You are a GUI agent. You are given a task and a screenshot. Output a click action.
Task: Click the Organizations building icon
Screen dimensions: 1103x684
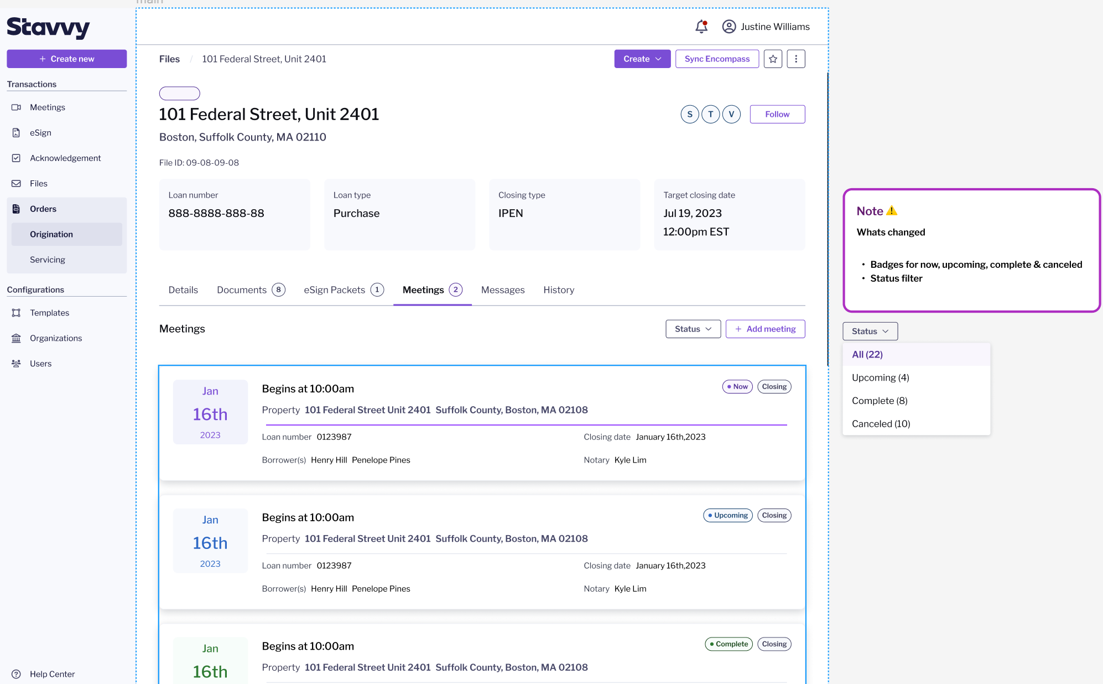(x=16, y=338)
